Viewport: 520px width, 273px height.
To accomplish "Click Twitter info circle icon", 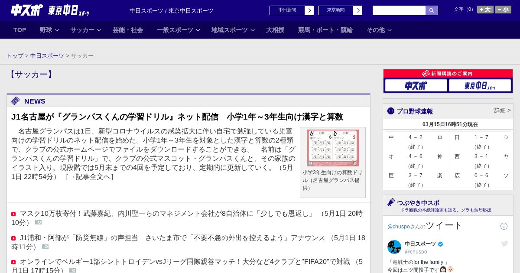I will click(x=504, y=226).
